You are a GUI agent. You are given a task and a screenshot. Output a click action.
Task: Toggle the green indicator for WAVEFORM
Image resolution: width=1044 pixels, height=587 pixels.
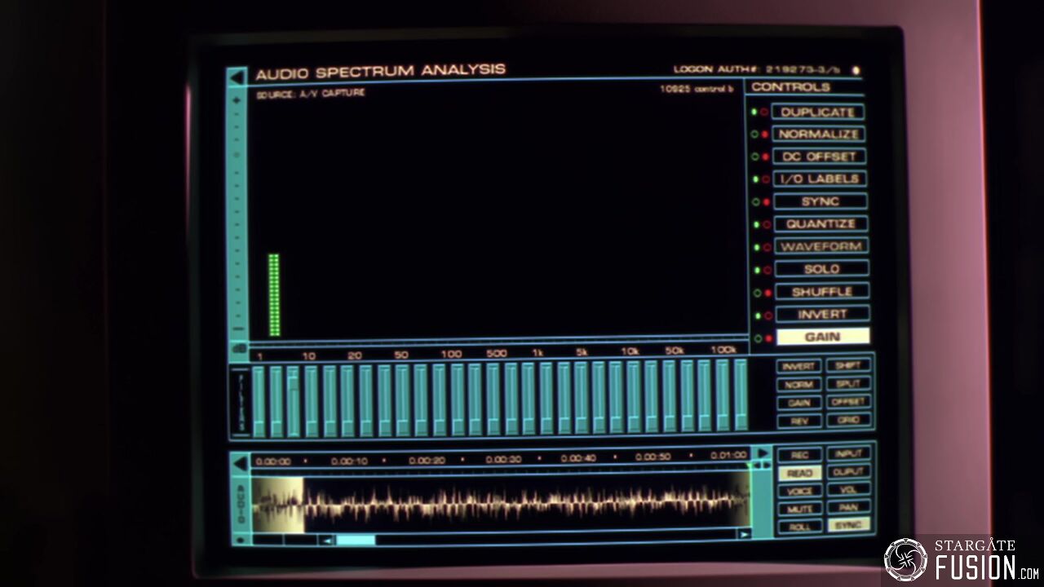click(757, 247)
